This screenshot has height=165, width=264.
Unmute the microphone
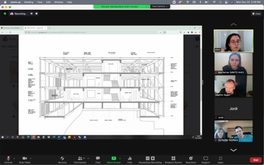(x=8, y=159)
